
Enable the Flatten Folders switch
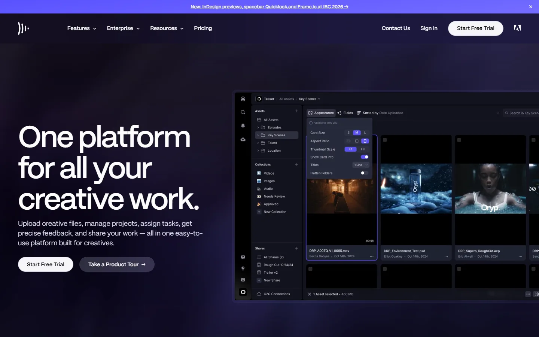[365, 173]
